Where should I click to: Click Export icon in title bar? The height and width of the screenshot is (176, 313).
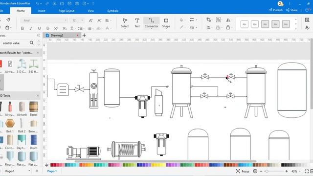tap(85, 3)
